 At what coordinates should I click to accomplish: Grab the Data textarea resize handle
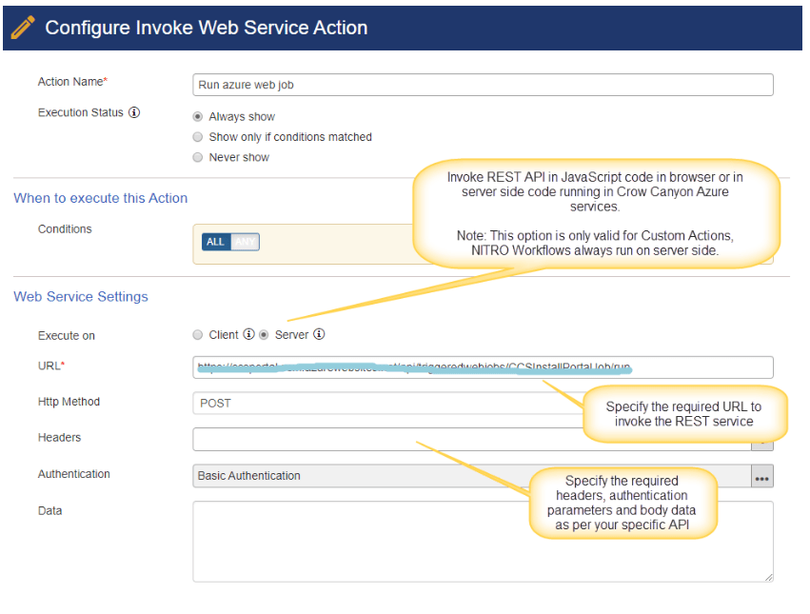767,576
